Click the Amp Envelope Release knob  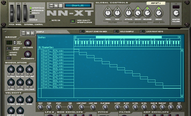147,13
